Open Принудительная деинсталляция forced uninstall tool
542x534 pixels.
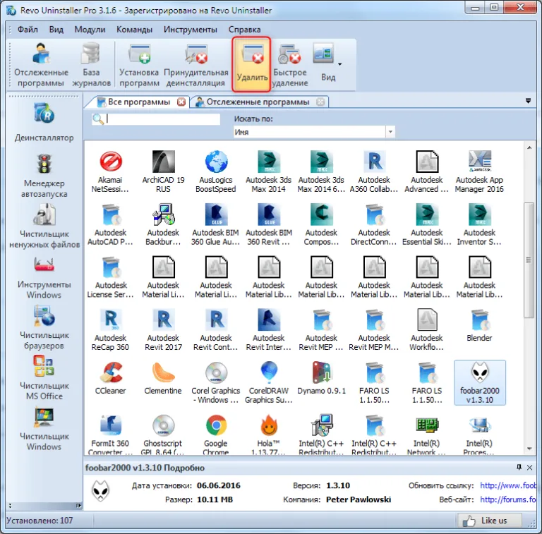(x=196, y=65)
